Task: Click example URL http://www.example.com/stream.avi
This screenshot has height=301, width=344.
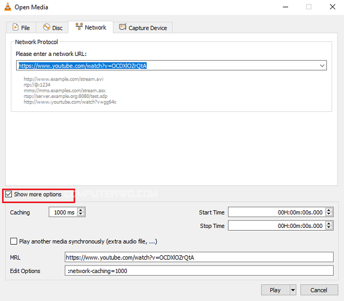Action: pyautogui.click(x=63, y=79)
